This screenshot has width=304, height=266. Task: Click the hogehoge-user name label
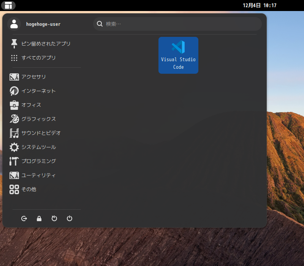[x=43, y=24]
